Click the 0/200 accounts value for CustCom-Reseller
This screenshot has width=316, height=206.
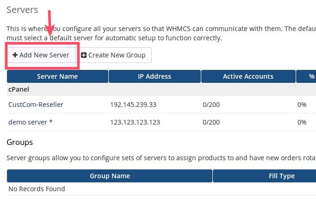point(211,105)
